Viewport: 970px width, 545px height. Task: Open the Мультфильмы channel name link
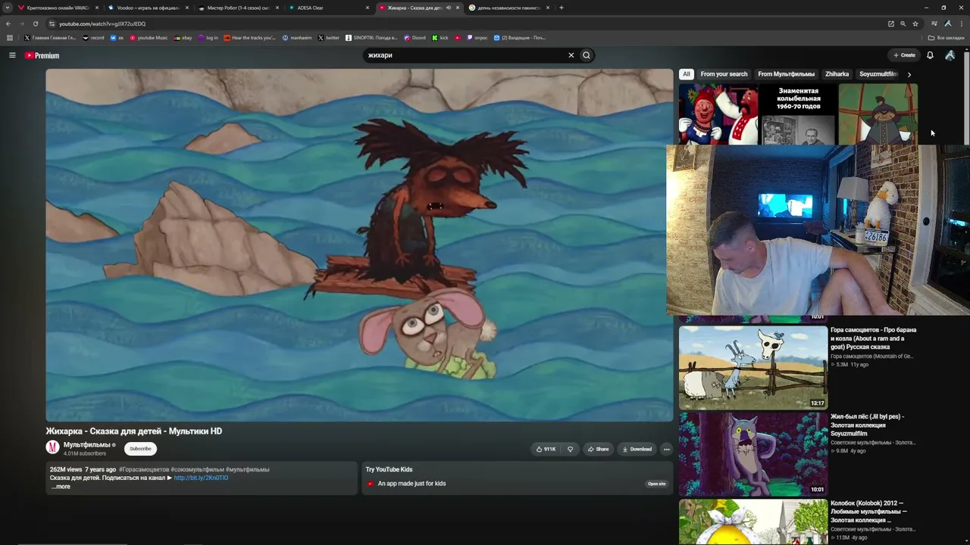87,444
